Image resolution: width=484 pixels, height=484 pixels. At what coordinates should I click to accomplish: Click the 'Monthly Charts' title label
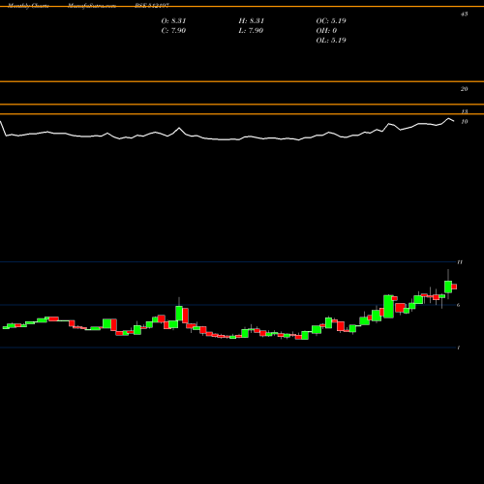coord(28,6)
